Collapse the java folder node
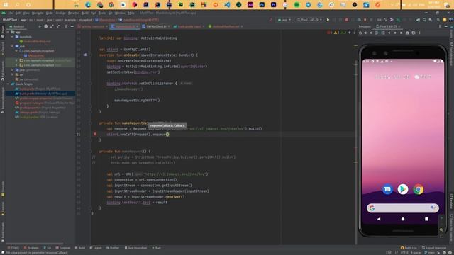 pyautogui.click(x=12, y=46)
